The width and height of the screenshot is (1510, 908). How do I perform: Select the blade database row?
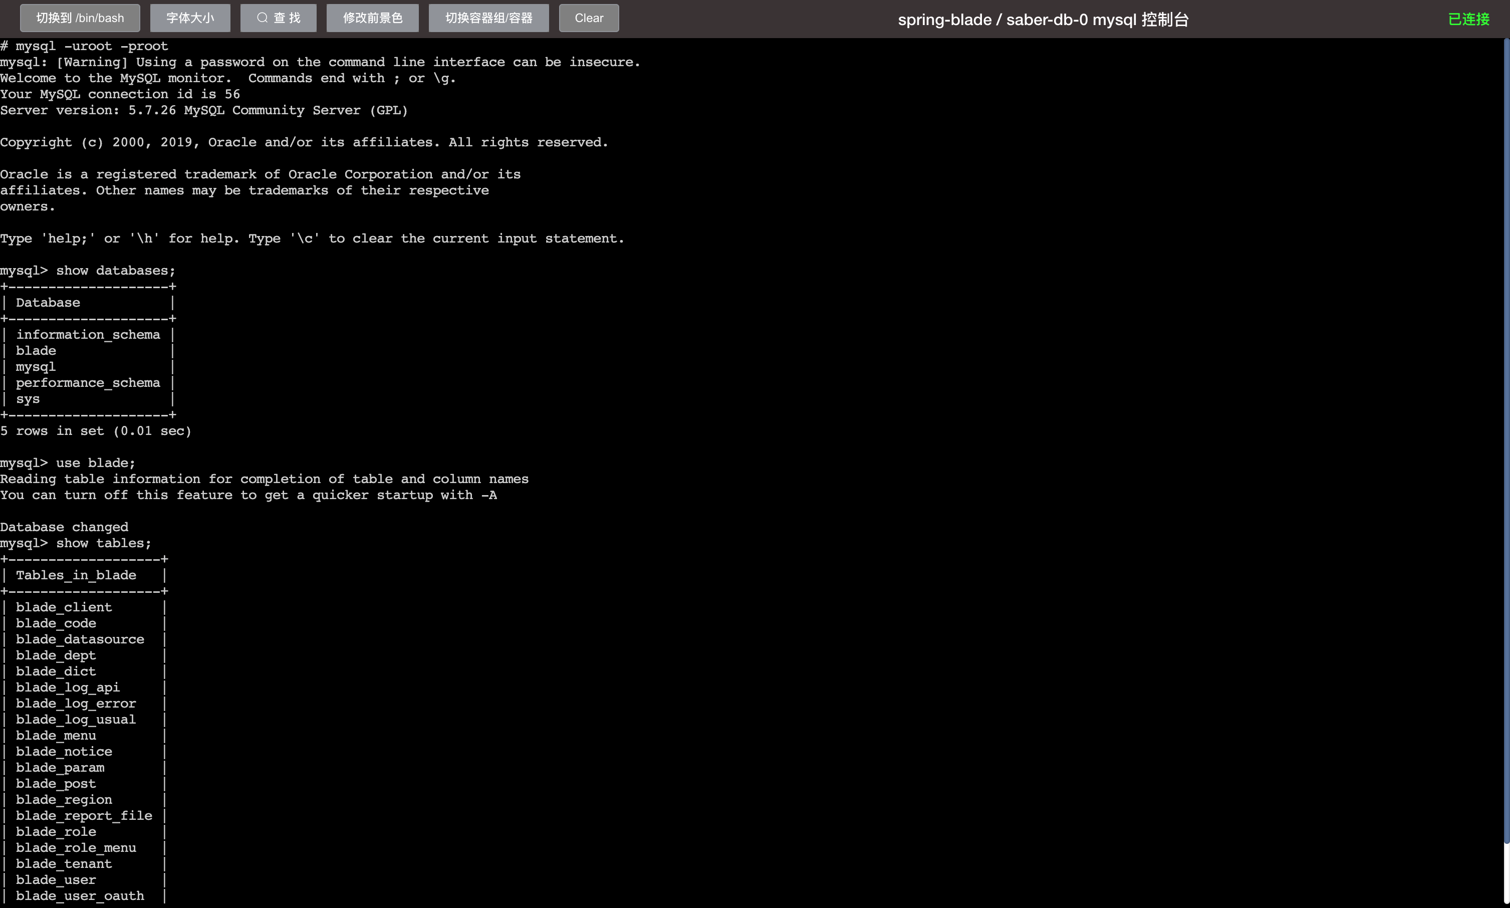click(88, 351)
